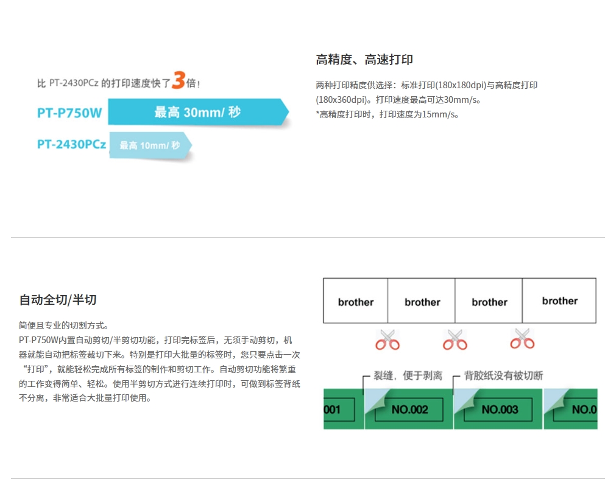Click the heading 高精度、高速打印

(364, 60)
